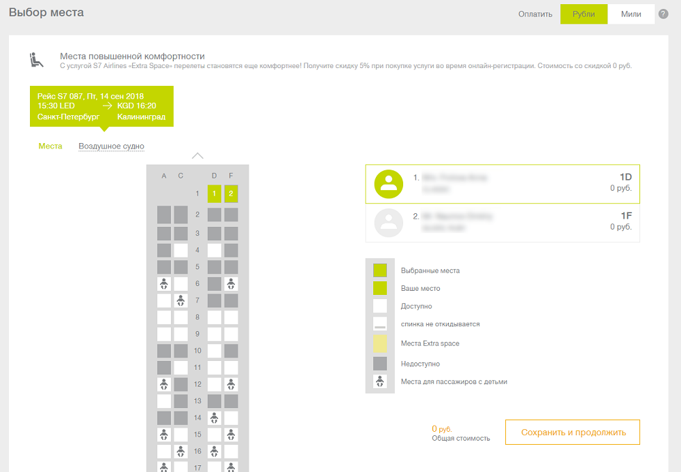The image size is (681, 472).
Task: Select passenger 1 avatar icon
Action: (389, 183)
